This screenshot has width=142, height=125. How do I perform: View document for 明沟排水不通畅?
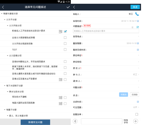[x=60, y=98]
